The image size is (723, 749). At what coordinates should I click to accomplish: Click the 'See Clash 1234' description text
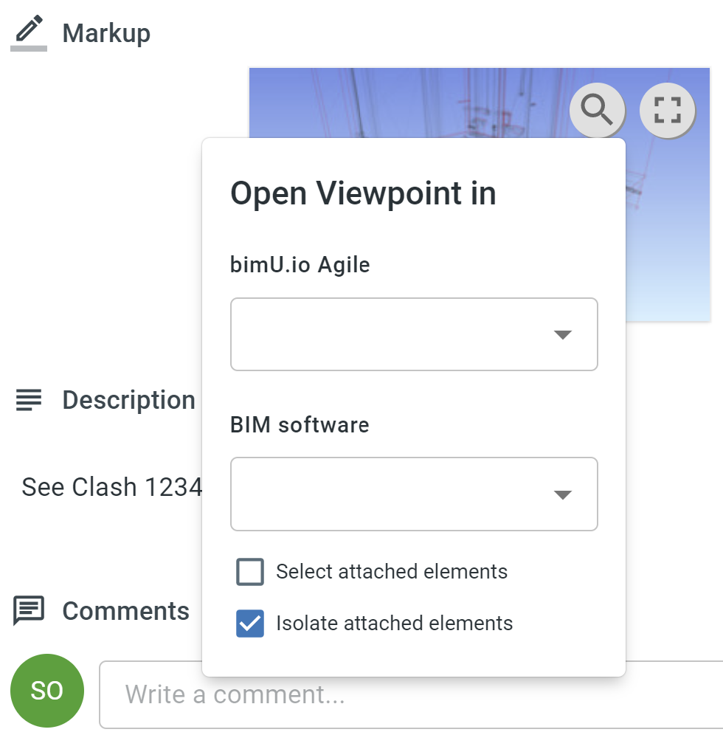coord(111,487)
